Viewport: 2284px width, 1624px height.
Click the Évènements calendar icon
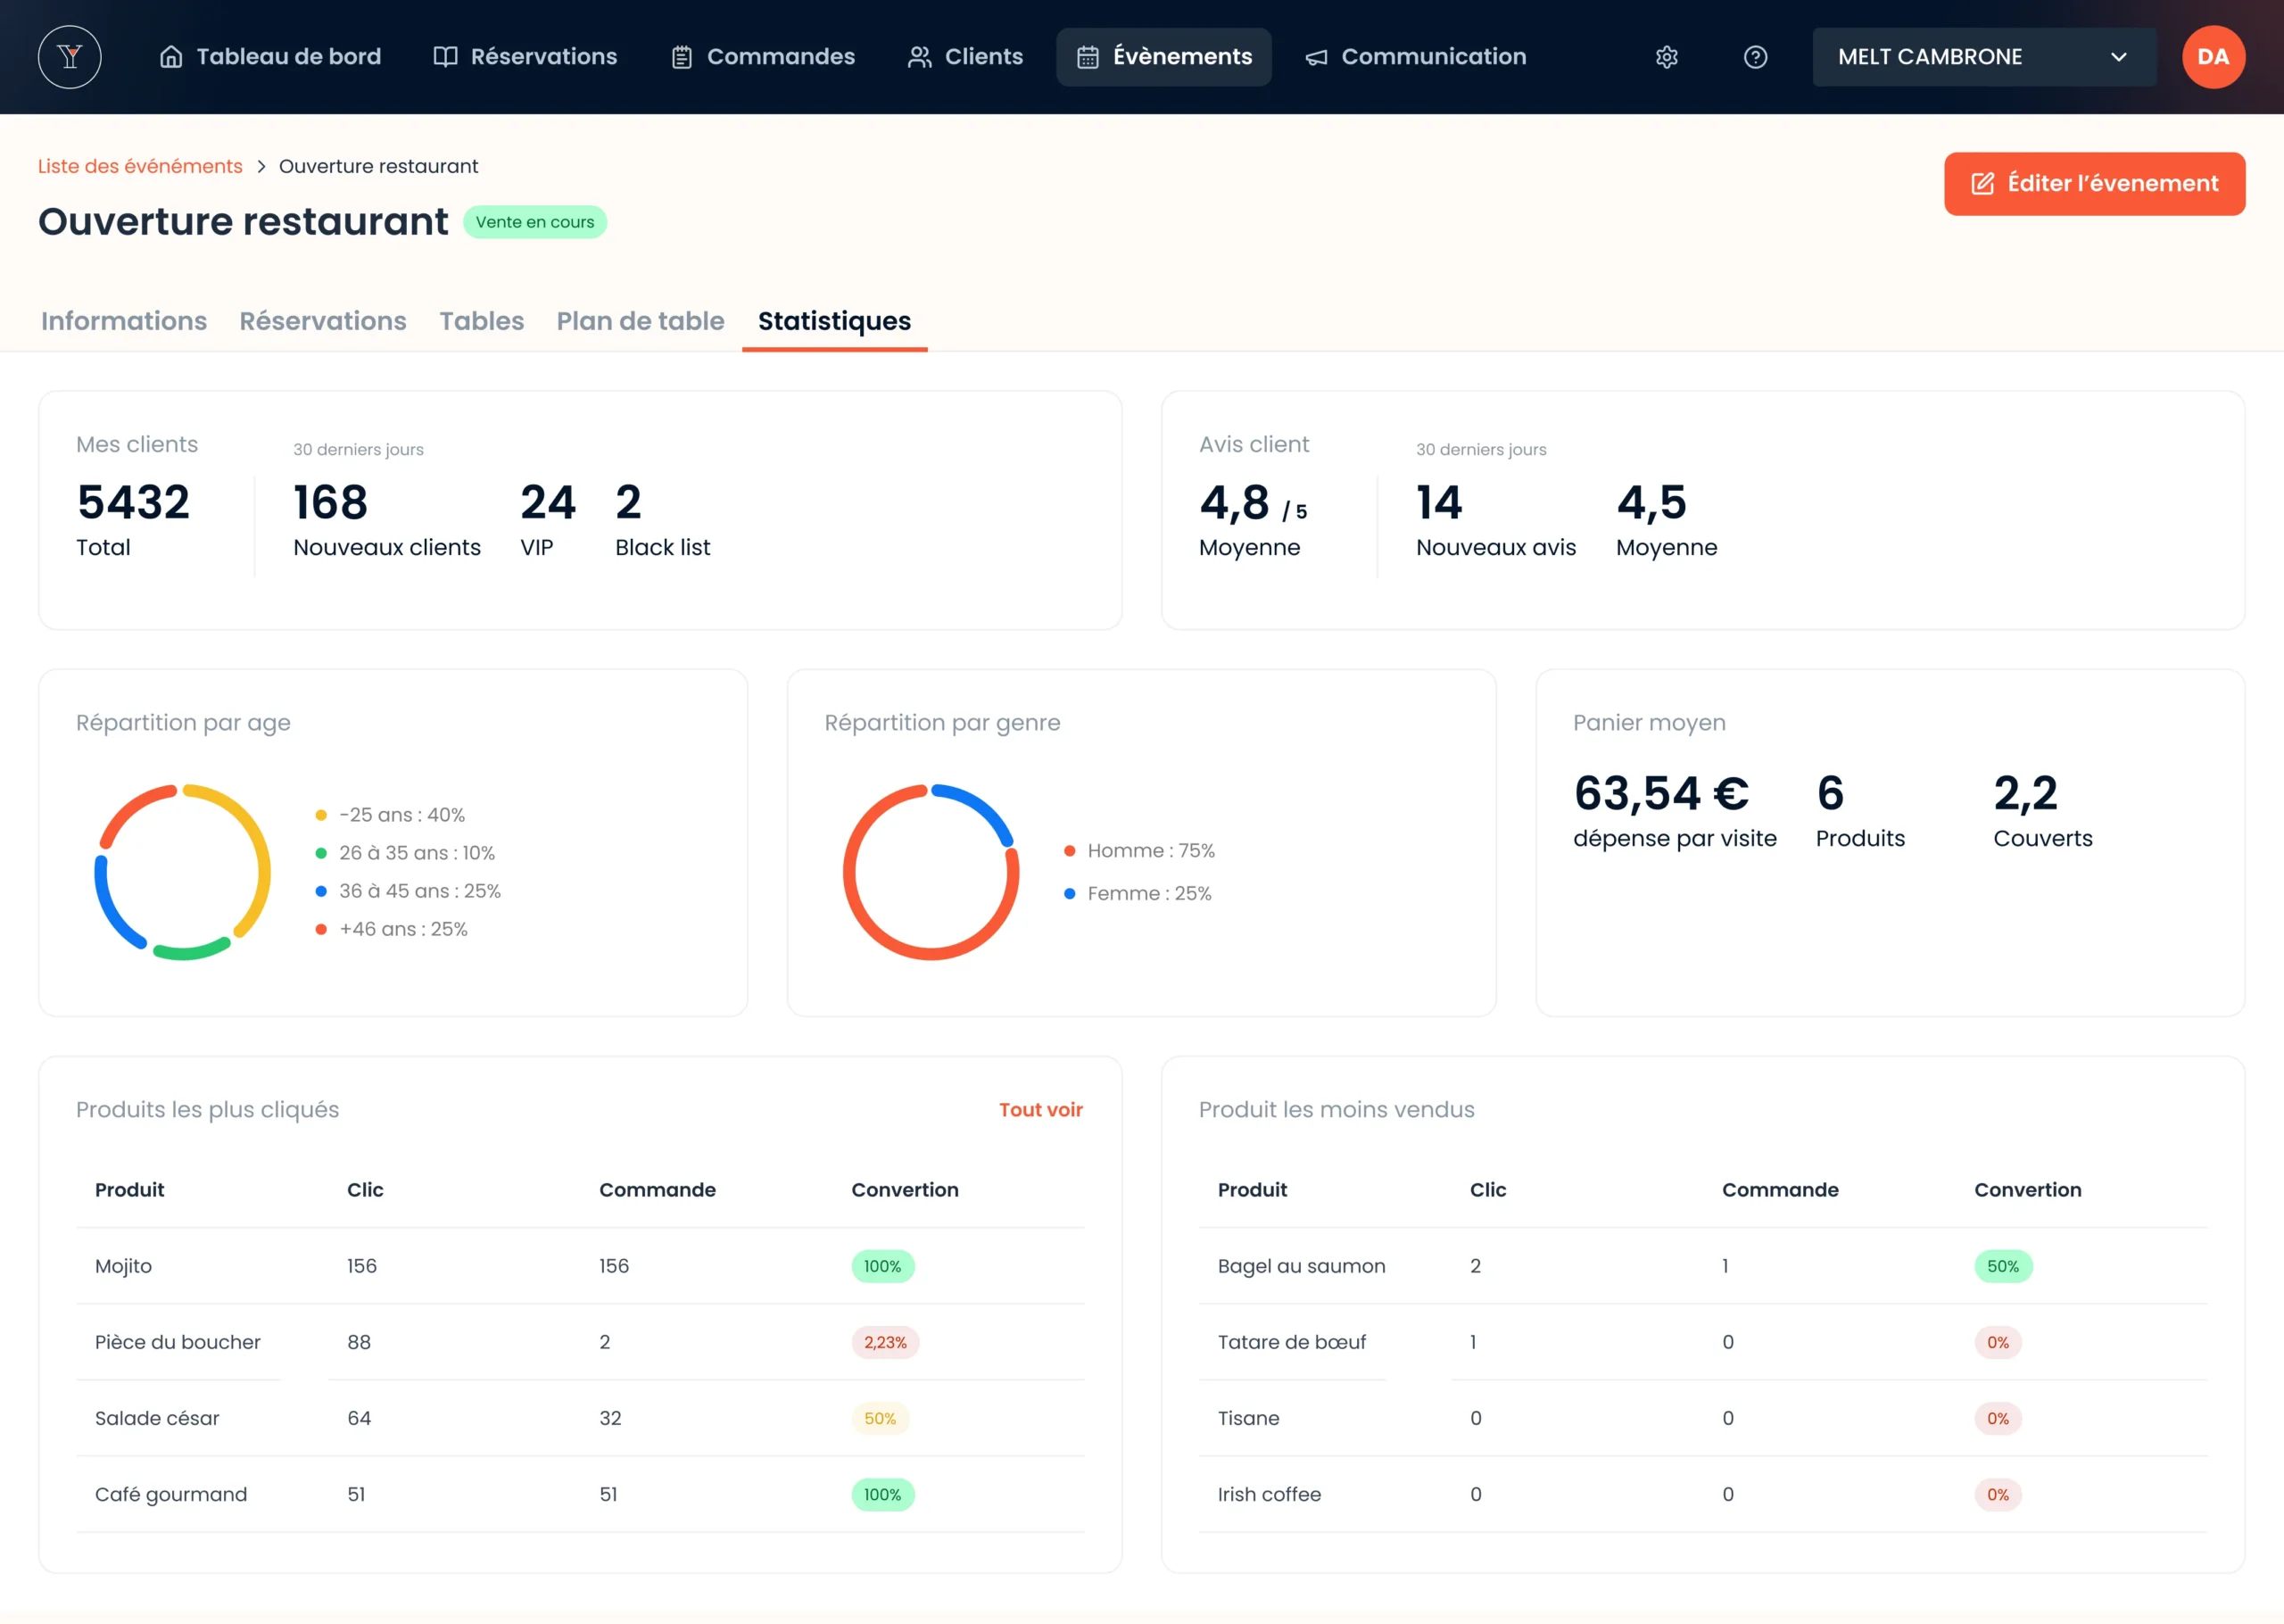tap(1088, 57)
